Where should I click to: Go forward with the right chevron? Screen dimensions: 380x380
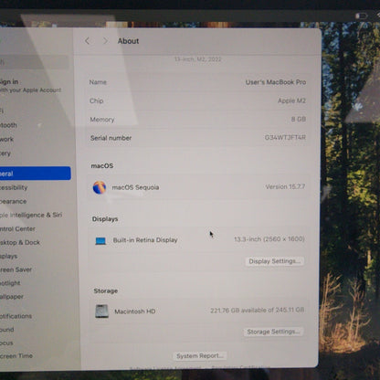point(105,41)
